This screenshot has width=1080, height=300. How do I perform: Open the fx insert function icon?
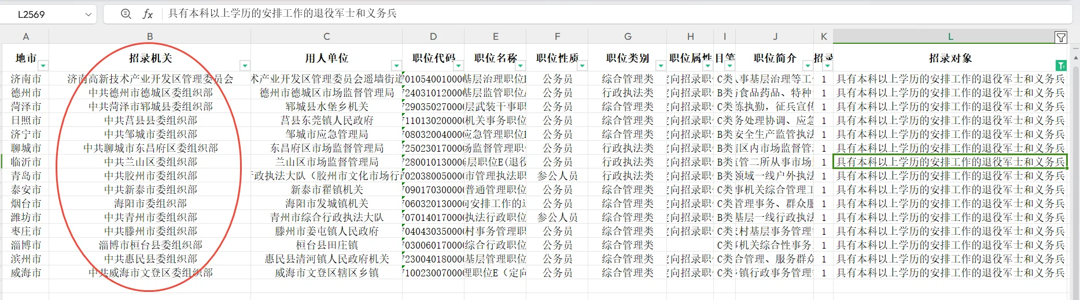pyautogui.click(x=148, y=14)
